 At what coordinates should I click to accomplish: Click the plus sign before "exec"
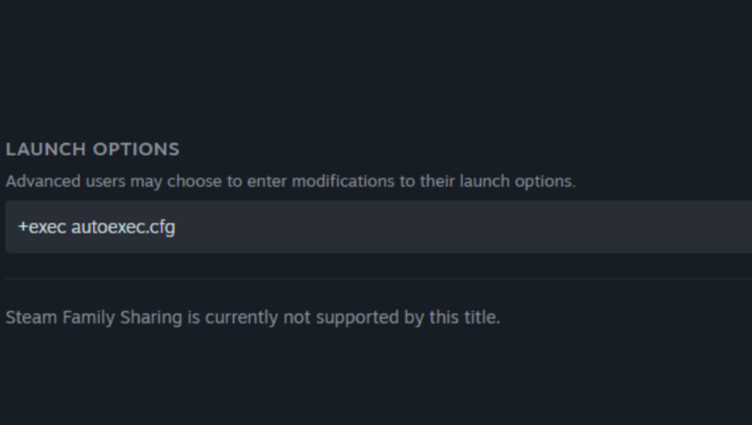coord(23,228)
